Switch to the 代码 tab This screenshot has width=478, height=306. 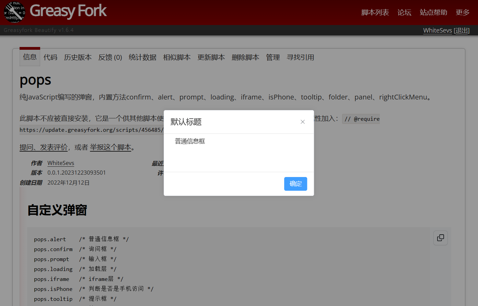[50, 57]
